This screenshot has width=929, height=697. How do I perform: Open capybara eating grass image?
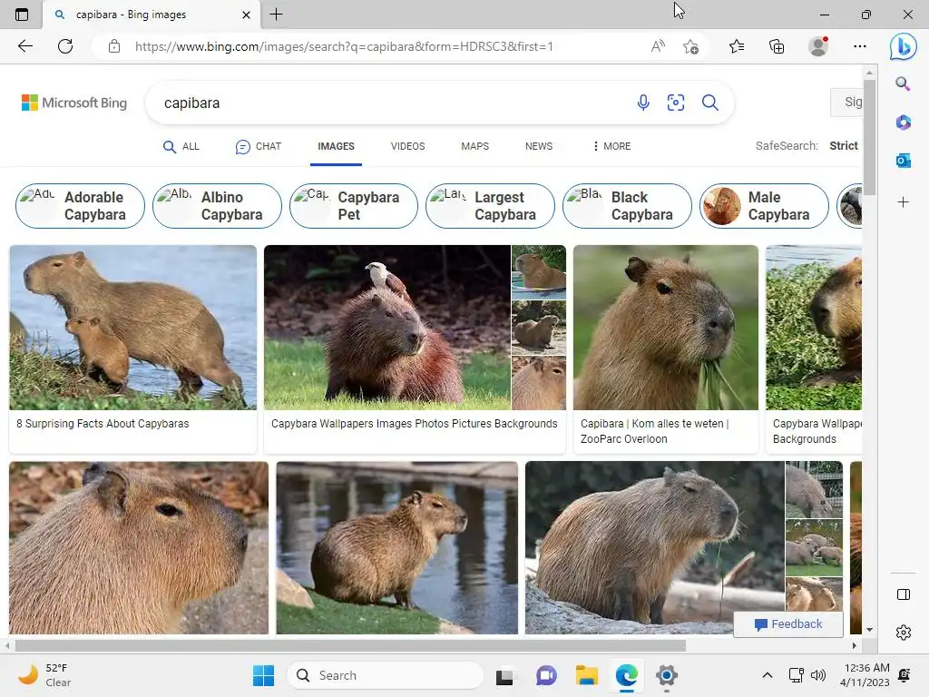(x=665, y=327)
